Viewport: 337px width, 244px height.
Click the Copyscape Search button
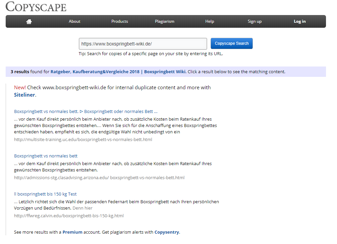click(x=232, y=43)
